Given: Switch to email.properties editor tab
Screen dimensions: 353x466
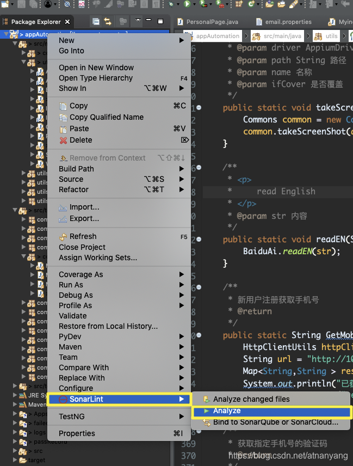Looking at the screenshot, I should click(x=284, y=22).
